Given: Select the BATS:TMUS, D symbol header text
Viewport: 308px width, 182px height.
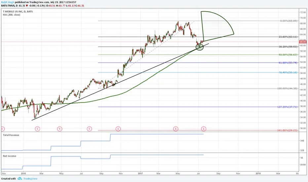Looking at the screenshot, I should tap(9, 6).
